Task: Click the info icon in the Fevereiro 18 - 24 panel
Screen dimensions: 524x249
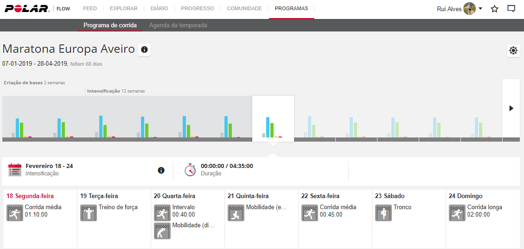Action: click(x=161, y=170)
